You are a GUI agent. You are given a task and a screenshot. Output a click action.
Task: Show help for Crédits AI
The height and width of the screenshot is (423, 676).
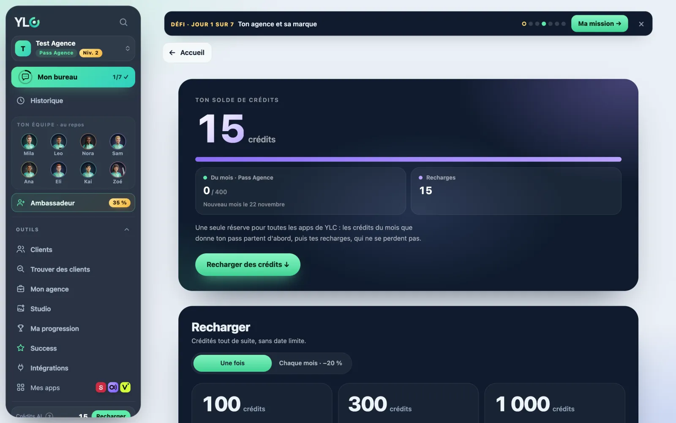pyautogui.click(x=49, y=416)
